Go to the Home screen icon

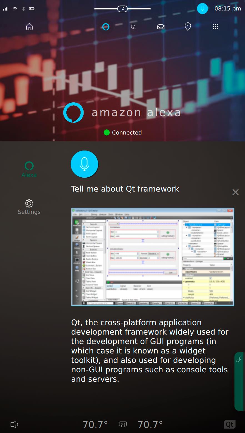pos(29,27)
